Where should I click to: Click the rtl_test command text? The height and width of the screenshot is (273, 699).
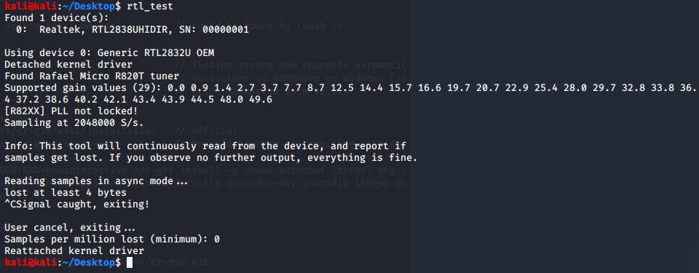(x=150, y=7)
